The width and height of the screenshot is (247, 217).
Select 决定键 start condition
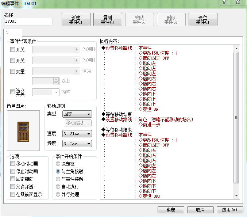pos(58,164)
